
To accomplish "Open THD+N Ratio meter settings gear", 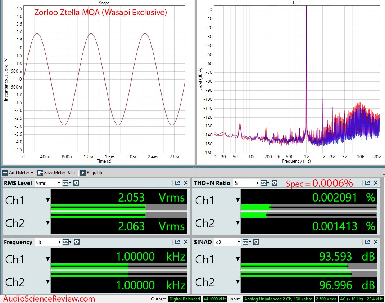I will click(x=275, y=183).
